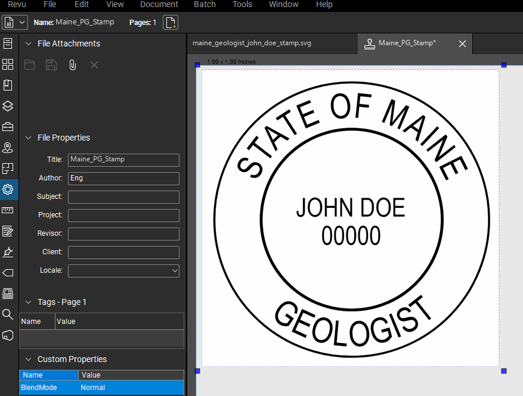Click the save attachment disk icon
Image resolution: width=523 pixels, height=396 pixels.
(51, 65)
